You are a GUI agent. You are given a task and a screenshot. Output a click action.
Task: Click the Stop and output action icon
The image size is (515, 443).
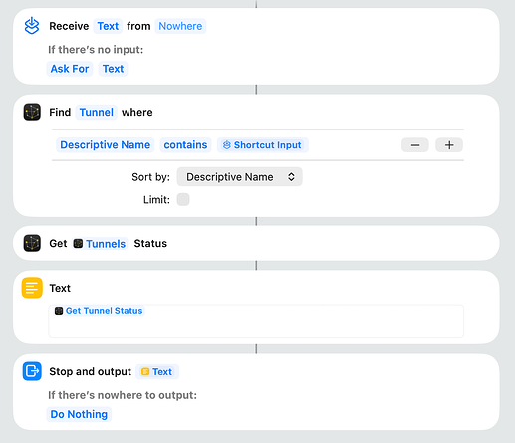tap(32, 371)
